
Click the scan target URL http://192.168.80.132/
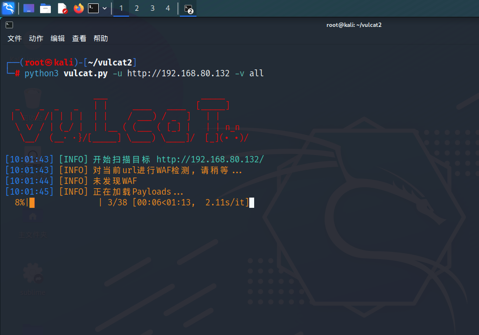click(x=210, y=159)
